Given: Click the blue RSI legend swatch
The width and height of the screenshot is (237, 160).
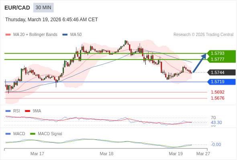Looking at the screenshot, I should click(8, 111).
